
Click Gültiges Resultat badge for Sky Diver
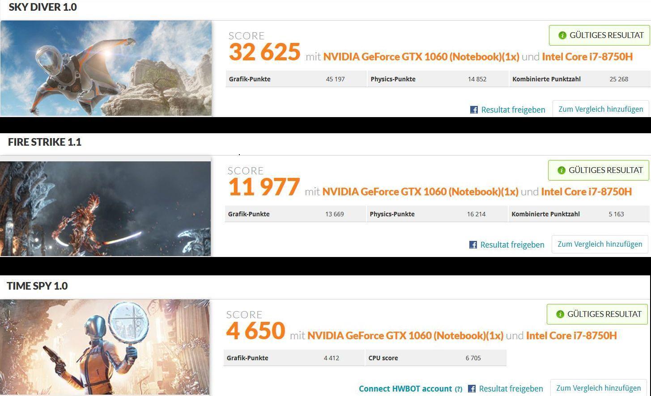tap(599, 35)
